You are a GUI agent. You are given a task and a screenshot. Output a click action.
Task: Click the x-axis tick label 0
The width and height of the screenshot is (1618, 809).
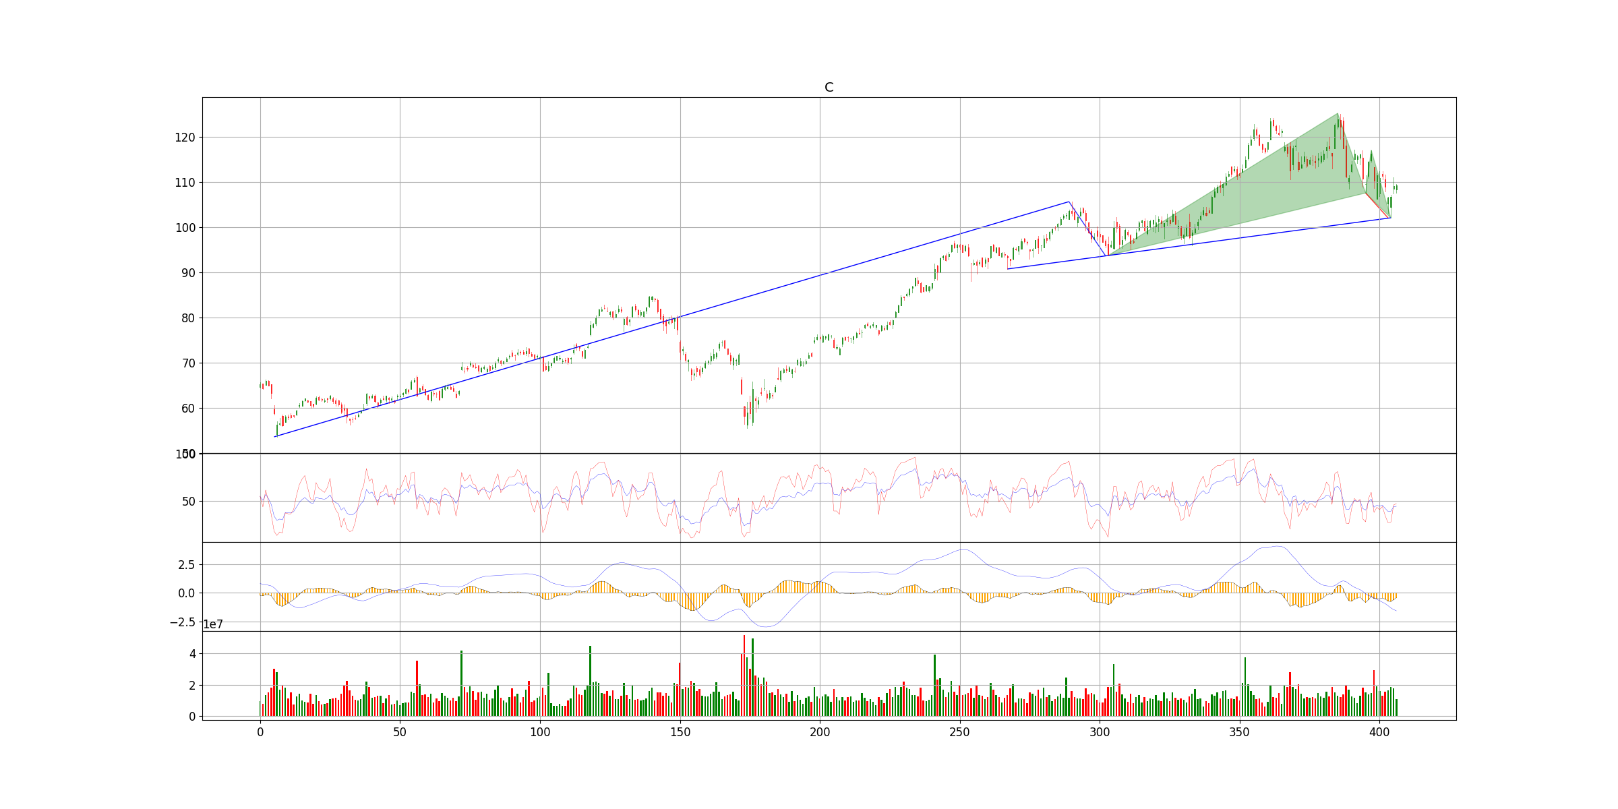tap(260, 731)
